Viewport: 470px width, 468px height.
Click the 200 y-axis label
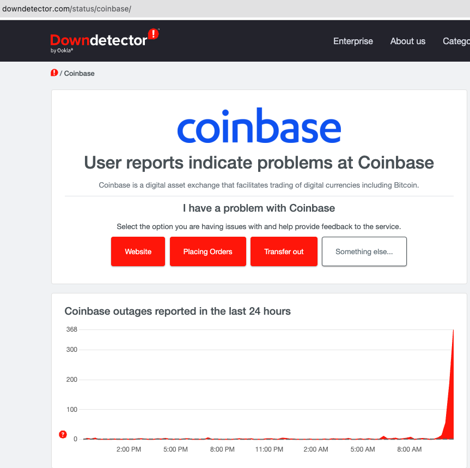tap(72, 380)
